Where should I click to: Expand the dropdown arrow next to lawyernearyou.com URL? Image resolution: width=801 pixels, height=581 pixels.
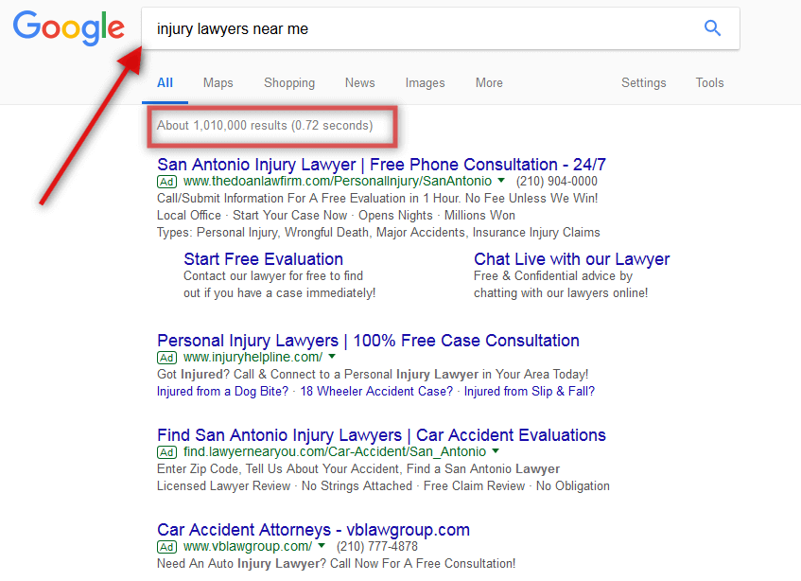[494, 452]
